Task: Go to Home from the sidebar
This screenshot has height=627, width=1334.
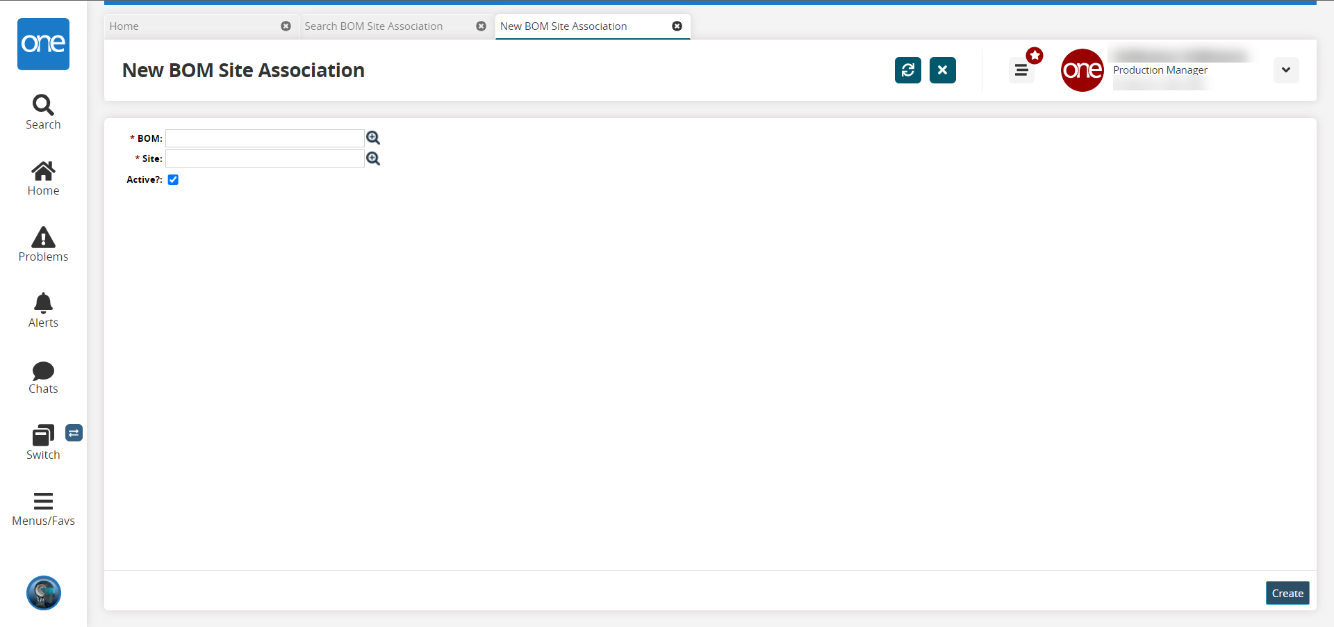Action: pyautogui.click(x=43, y=179)
